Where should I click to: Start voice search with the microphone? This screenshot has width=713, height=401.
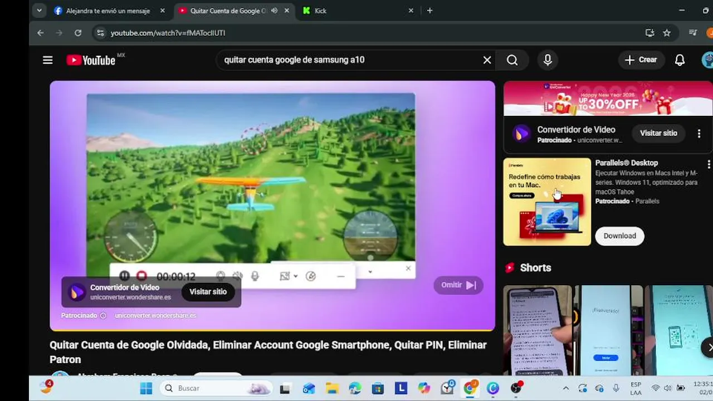tap(548, 60)
